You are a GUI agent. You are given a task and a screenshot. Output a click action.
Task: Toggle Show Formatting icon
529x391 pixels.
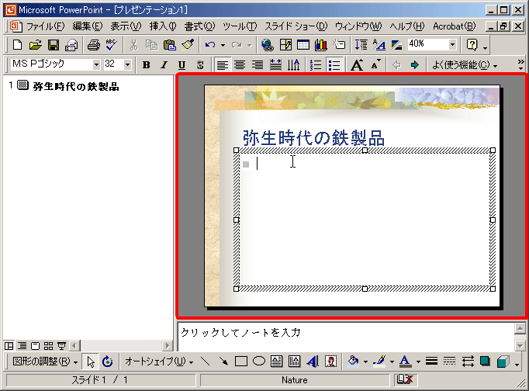tap(379, 45)
